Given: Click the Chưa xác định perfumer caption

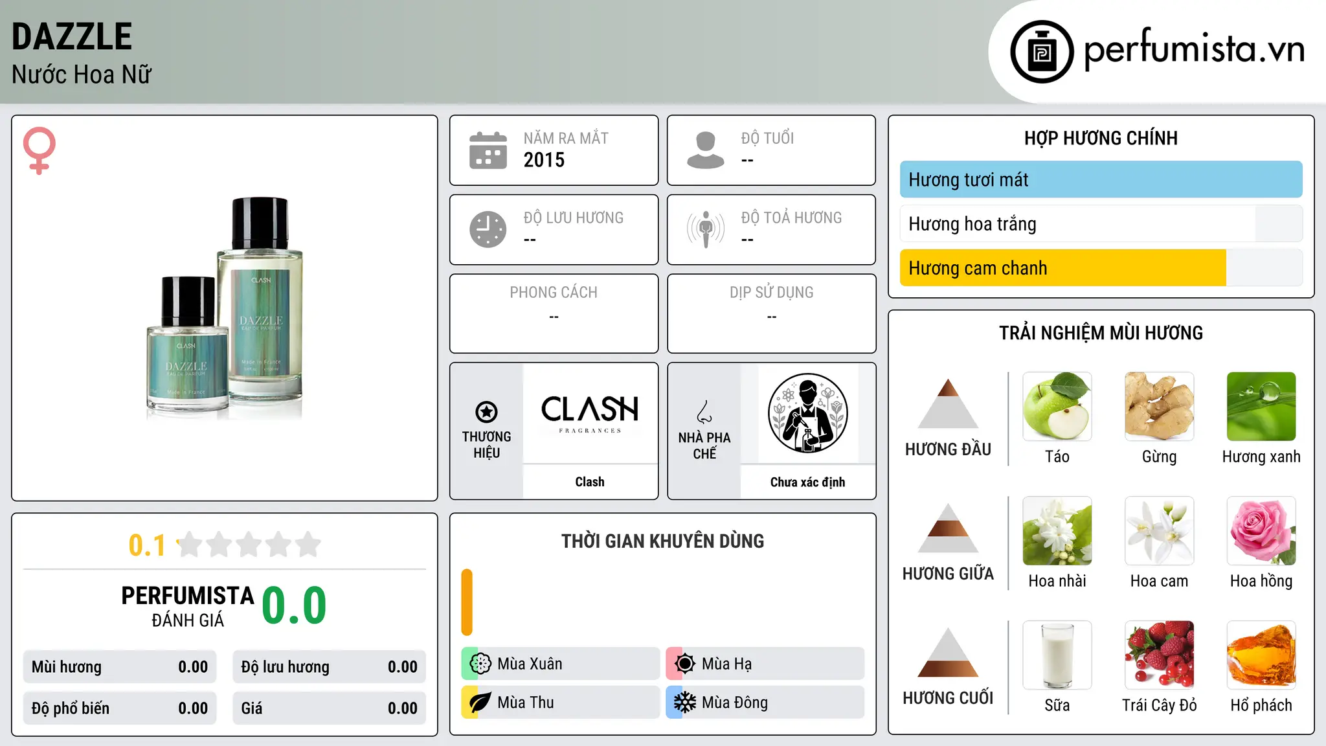Looking at the screenshot, I should (808, 482).
